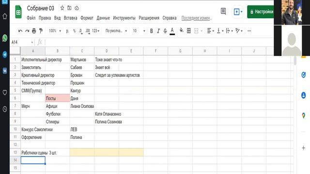Open text wrapping dropdown

[x=229, y=31]
